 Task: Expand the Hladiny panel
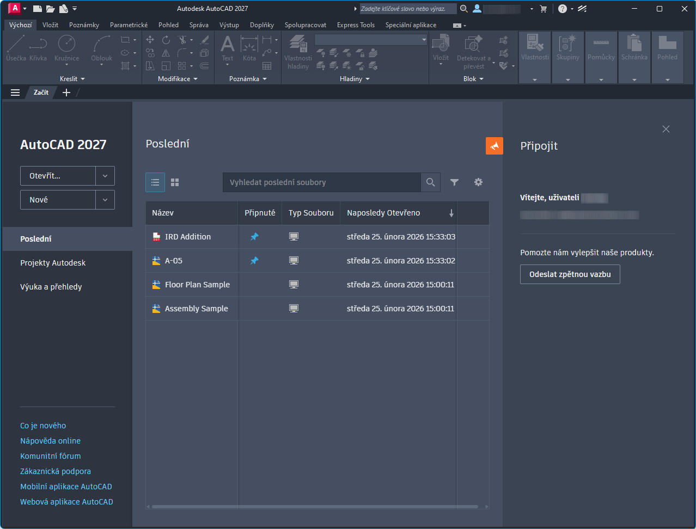[355, 79]
